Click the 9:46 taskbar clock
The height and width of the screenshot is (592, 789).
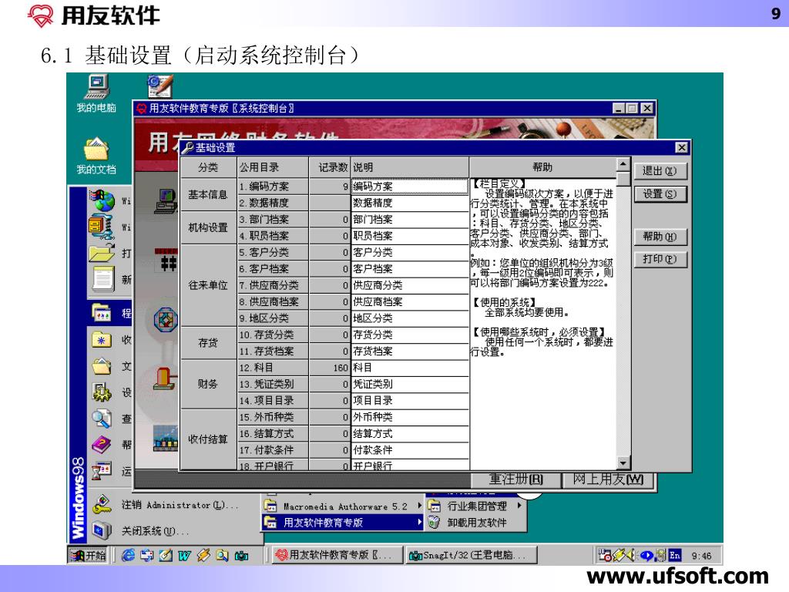point(701,556)
